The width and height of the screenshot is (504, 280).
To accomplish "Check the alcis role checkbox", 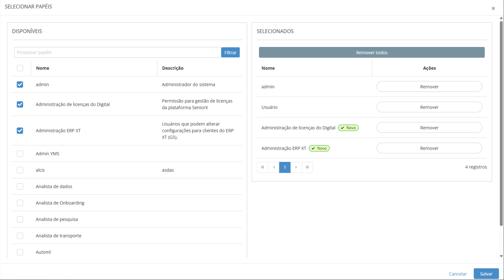I will click(x=20, y=170).
